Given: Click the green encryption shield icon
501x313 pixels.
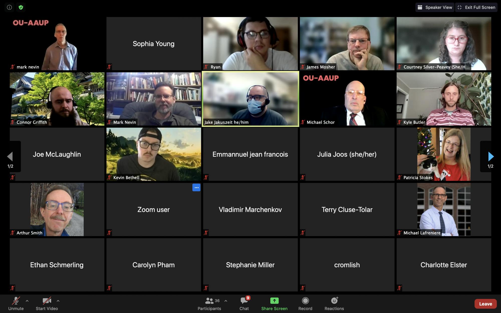Looking at the screenshot, I should click(21, 7).
